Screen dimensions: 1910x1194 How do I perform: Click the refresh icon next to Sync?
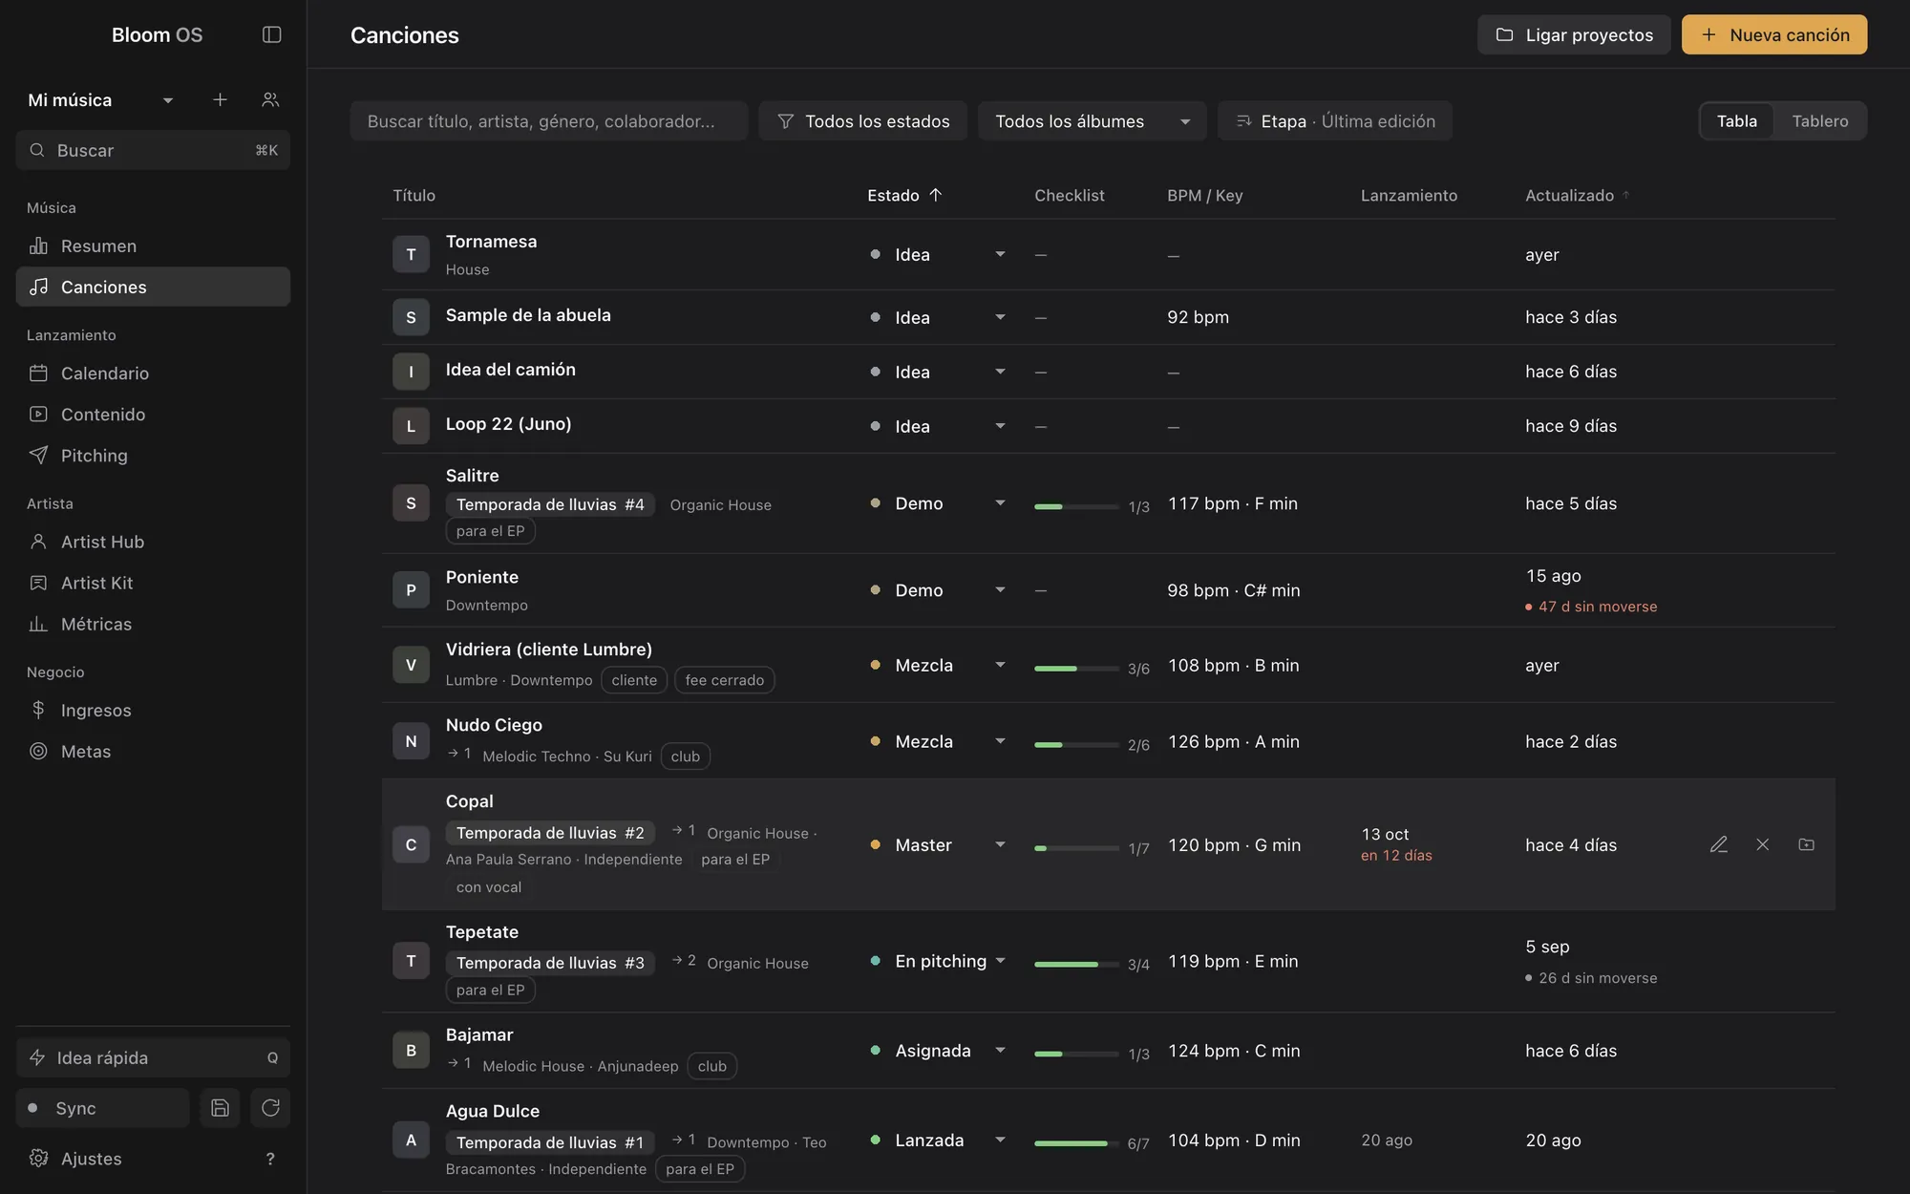click(270, 1108)
